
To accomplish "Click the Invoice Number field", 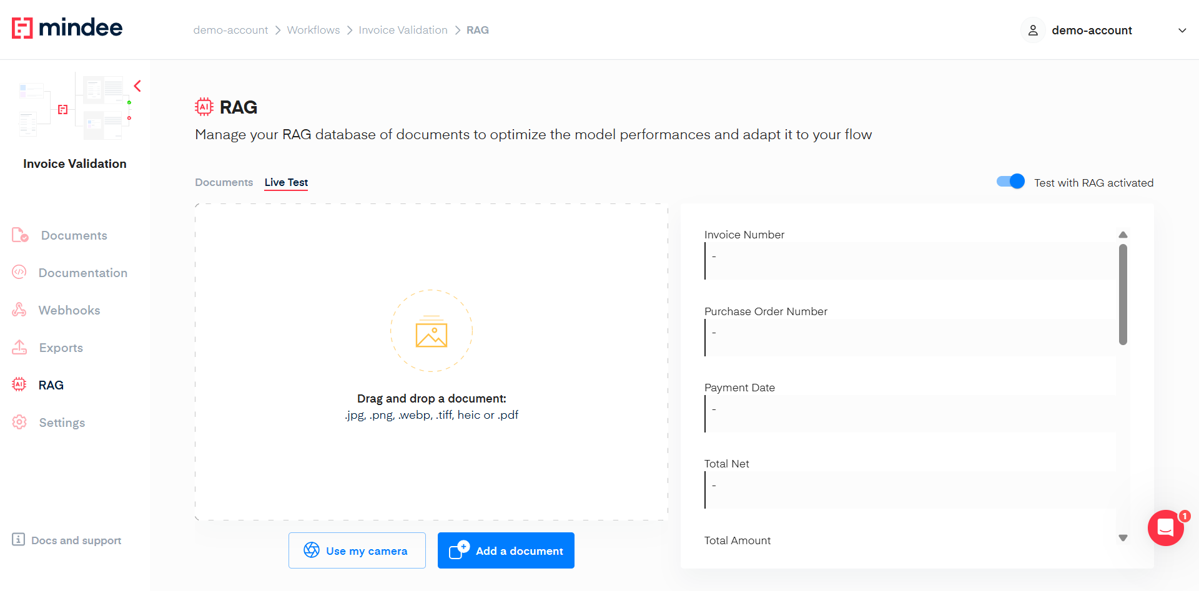I will pos(909,261).
